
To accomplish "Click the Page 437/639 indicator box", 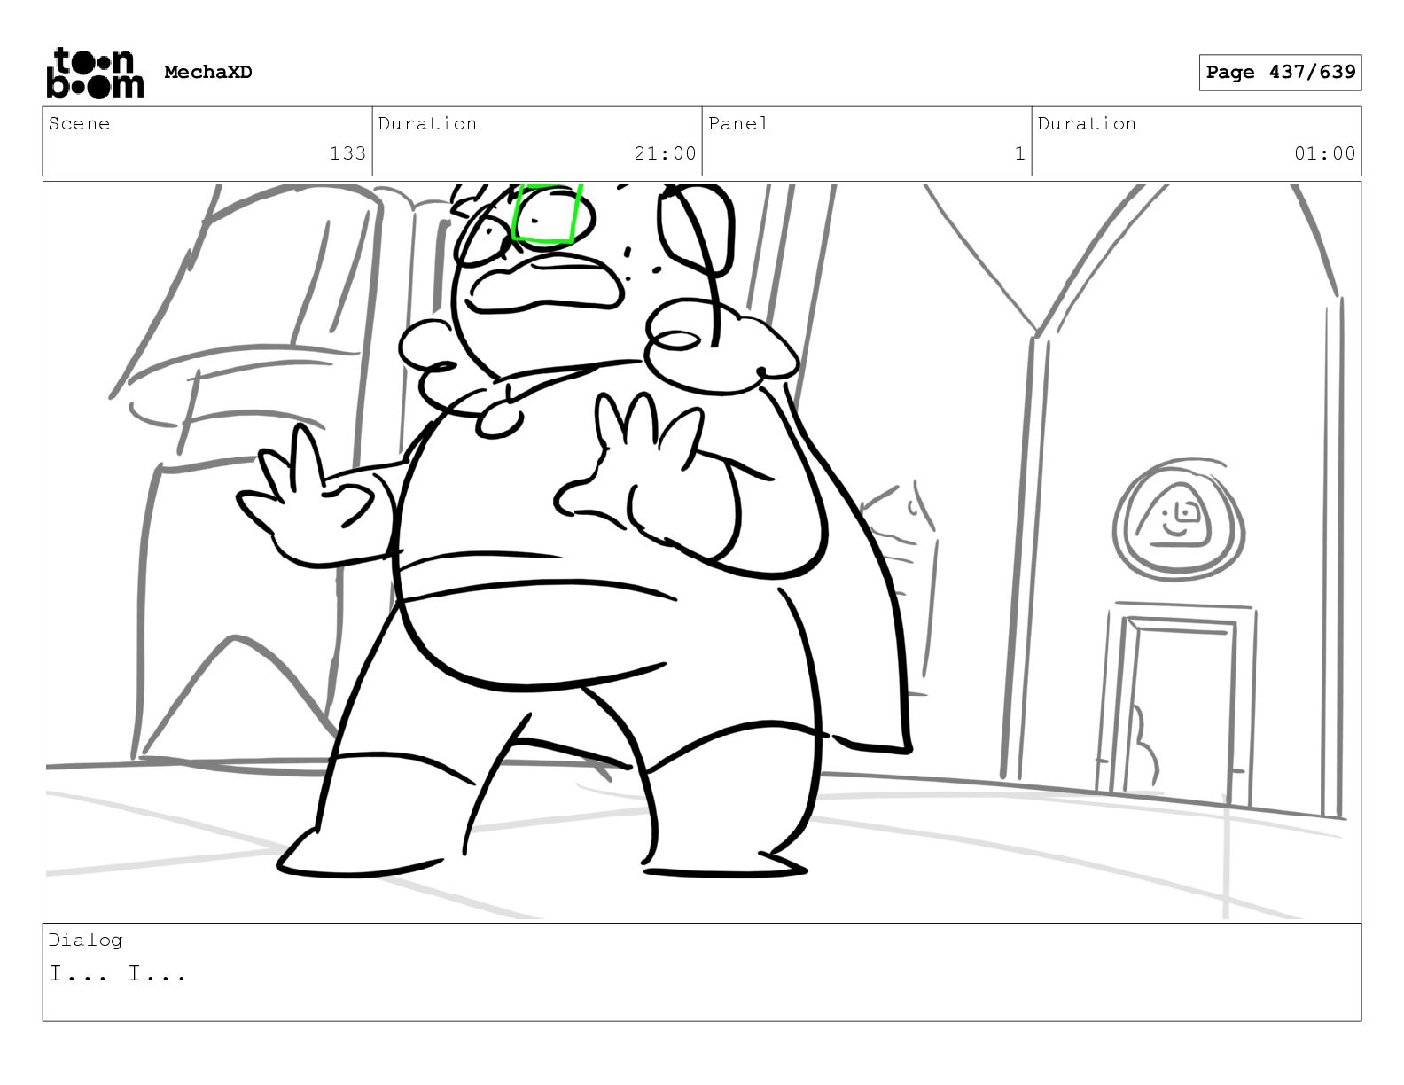I will click(1280, 73).
